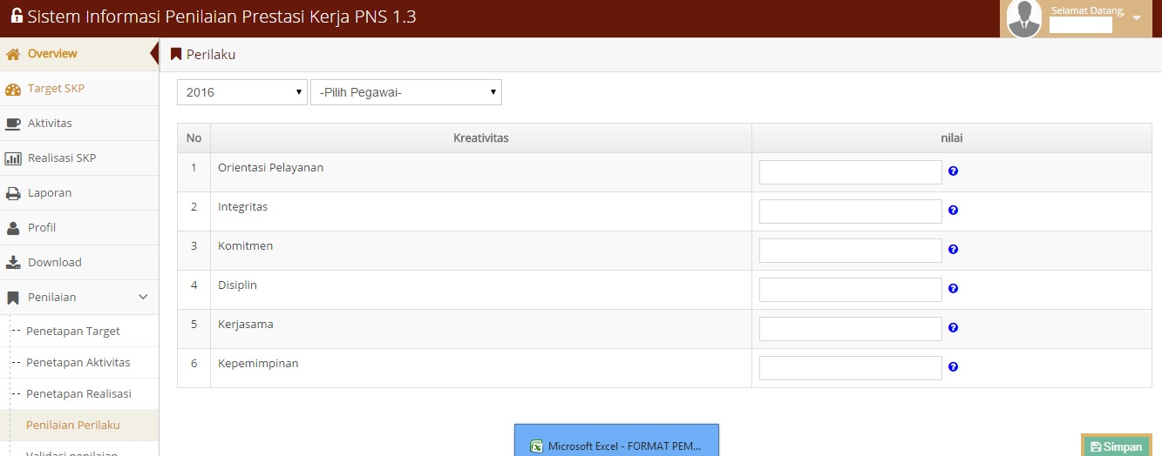Click the Download icon in sidebar
The height and width of the screenshot is (456, 1162).
[13, 263]
